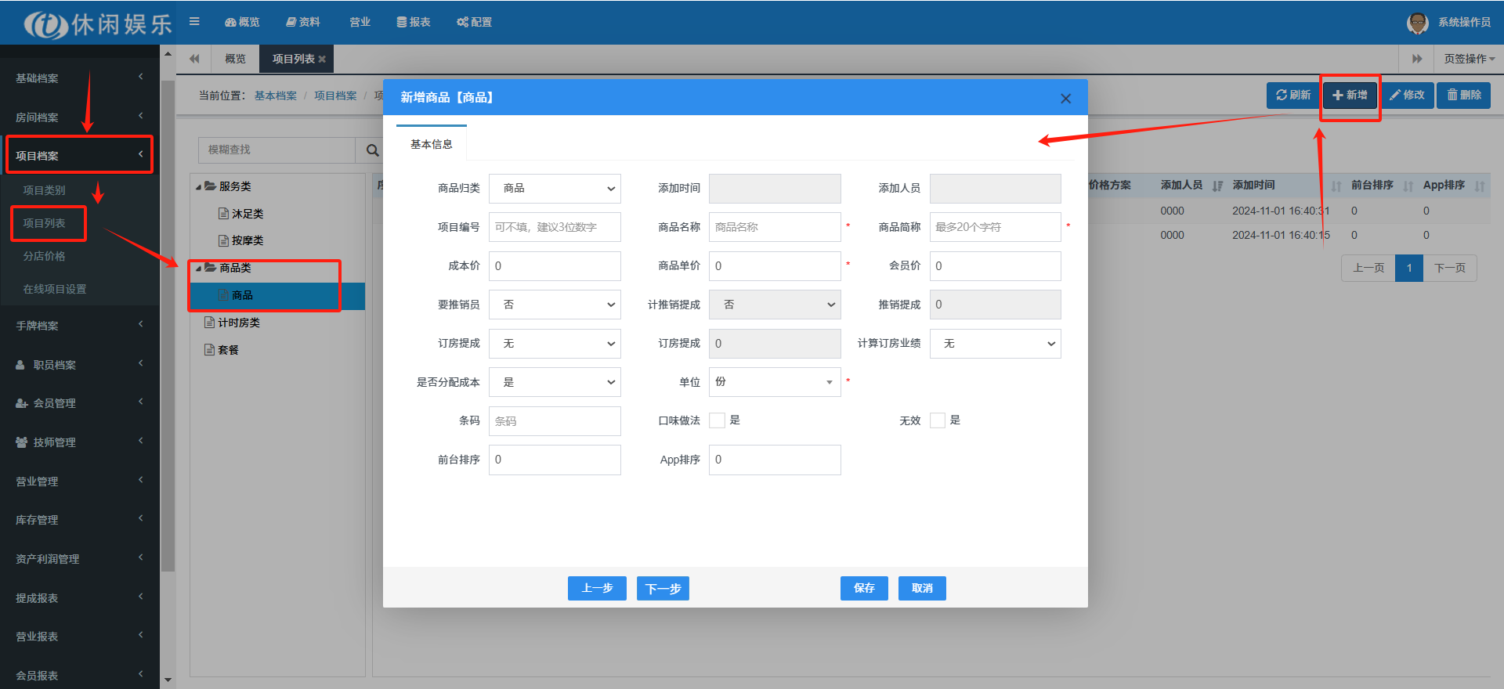Click the trash 删除 button

point(1463,96)
